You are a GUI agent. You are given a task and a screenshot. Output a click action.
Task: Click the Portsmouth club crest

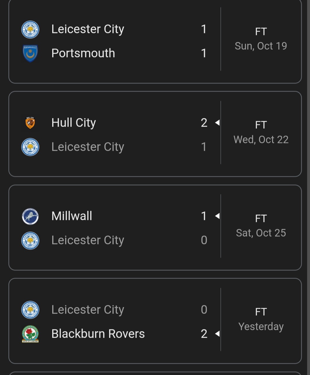(30, 53)
